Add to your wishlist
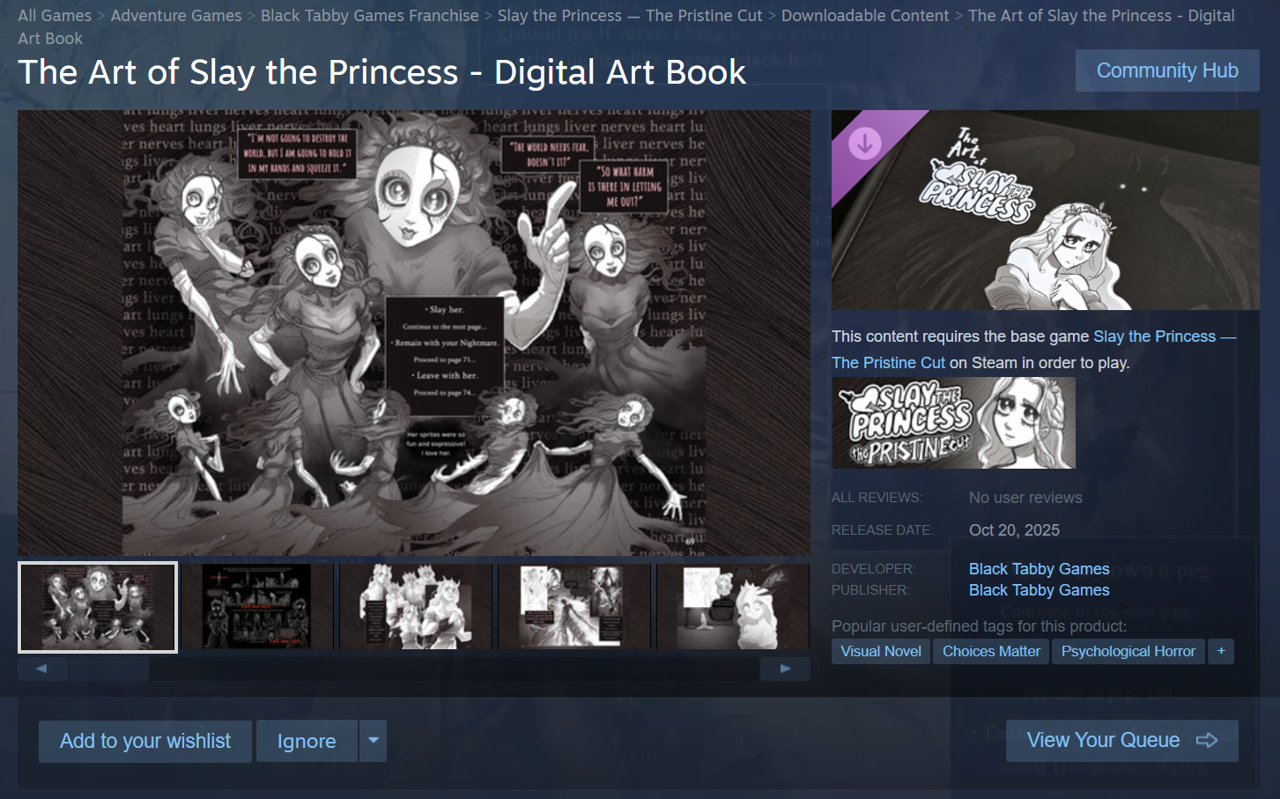The width and height of the screenshot is (1280, 799). pos(145,741)
